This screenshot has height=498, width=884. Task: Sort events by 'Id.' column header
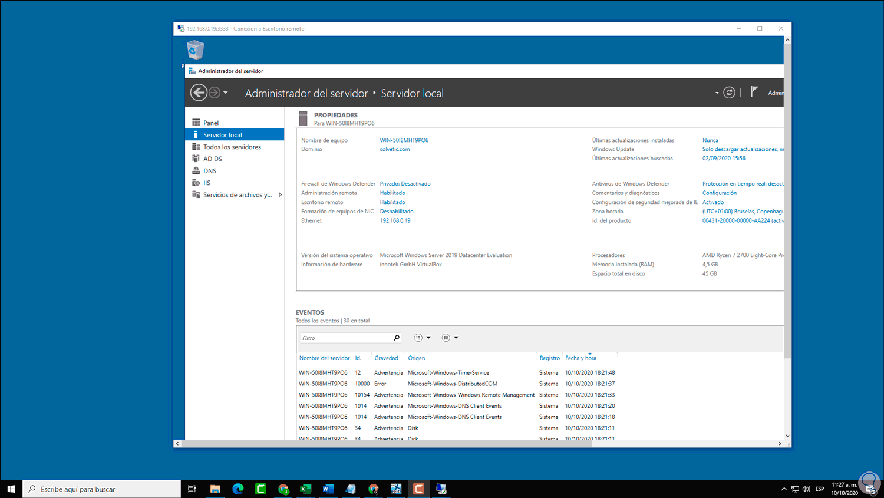tap(358, 358)
